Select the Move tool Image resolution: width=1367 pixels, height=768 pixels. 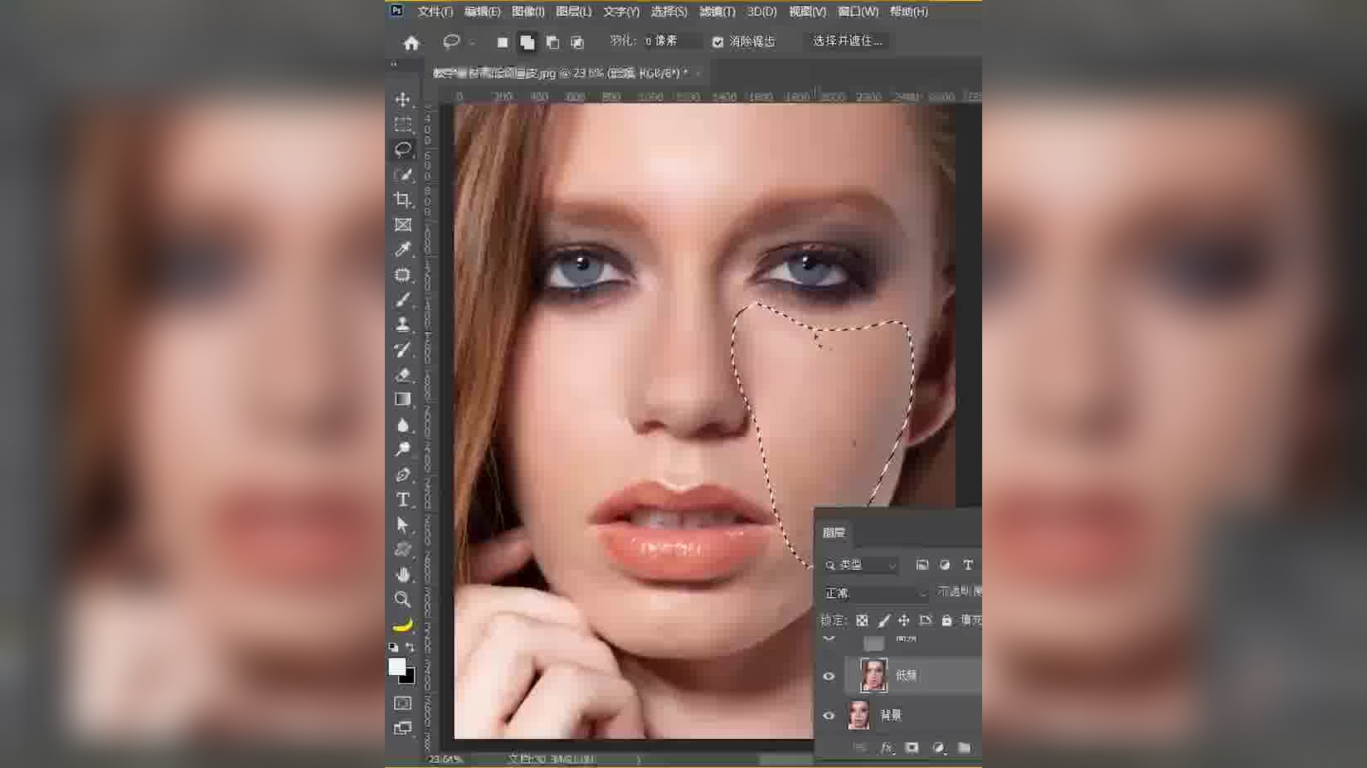click(402, 100)
